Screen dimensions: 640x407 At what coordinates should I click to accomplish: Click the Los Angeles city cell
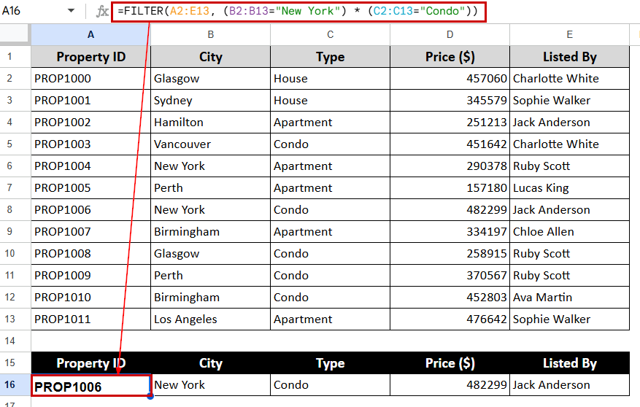tap(211, 319)
